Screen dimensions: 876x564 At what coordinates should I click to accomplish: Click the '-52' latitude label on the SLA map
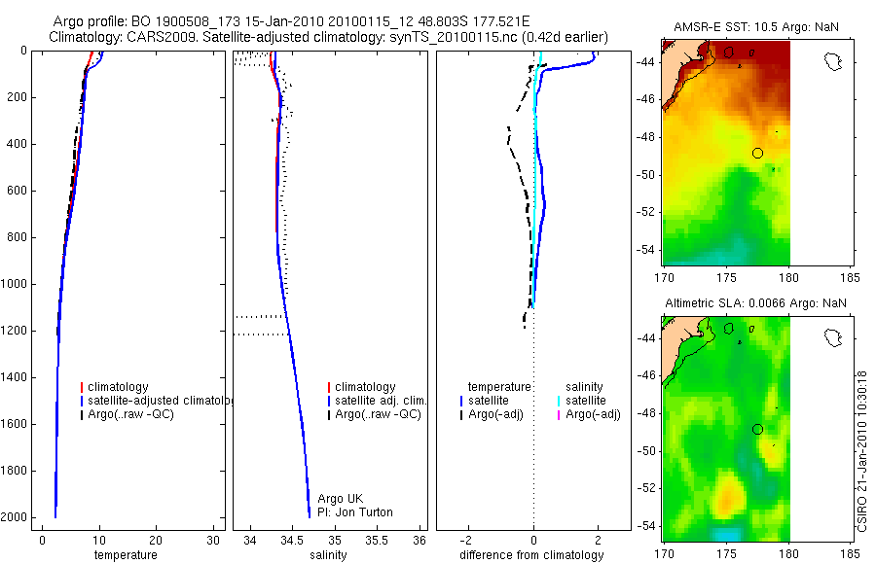coord(646,488)
